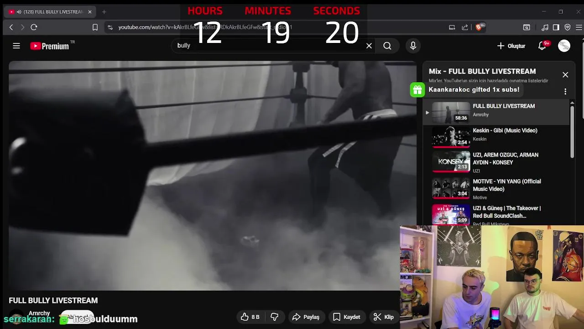Click title 'Keskin - Gibi (Music Video)'
Viewport: 584px width, 329px height.
tap(505, 131)
